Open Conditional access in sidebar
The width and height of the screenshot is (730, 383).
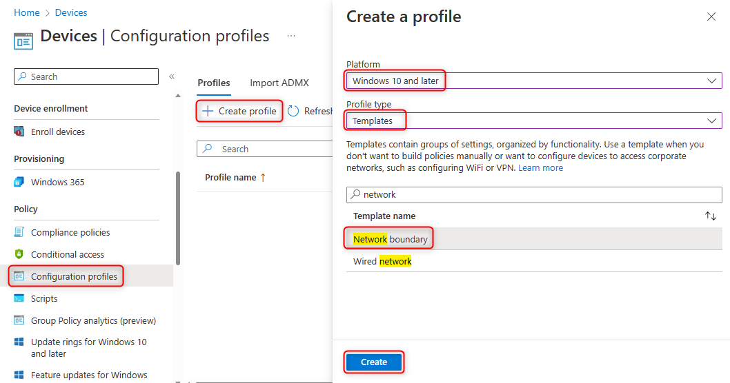pyautogui.click(x=68, y=254)
